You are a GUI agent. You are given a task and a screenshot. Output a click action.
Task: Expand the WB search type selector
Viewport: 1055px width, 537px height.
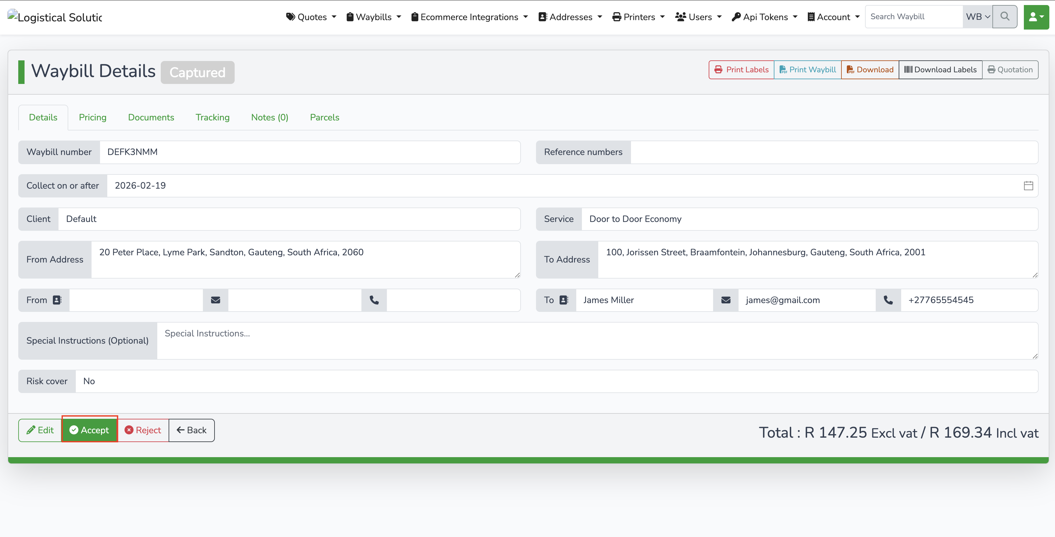(977, 17)
